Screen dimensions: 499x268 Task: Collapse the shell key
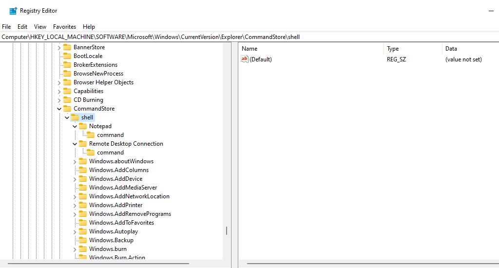click(x=67, y=117)
